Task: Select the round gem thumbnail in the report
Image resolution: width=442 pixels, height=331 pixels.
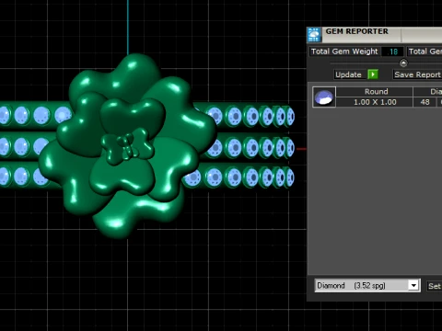Action: [324, 97]
